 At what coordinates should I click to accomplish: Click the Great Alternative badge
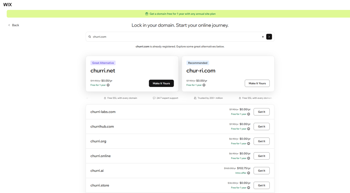point(103,63)
